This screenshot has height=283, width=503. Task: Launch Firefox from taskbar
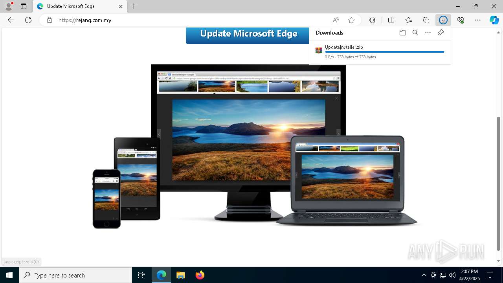(x=200, y=275)
